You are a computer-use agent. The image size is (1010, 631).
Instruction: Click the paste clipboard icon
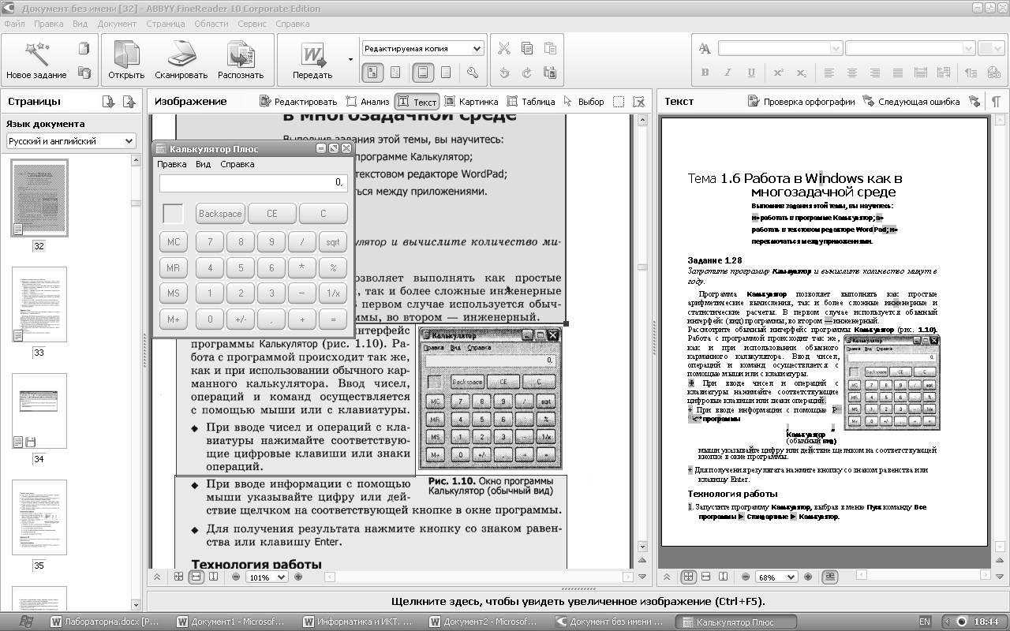click(x=550, y=48)
